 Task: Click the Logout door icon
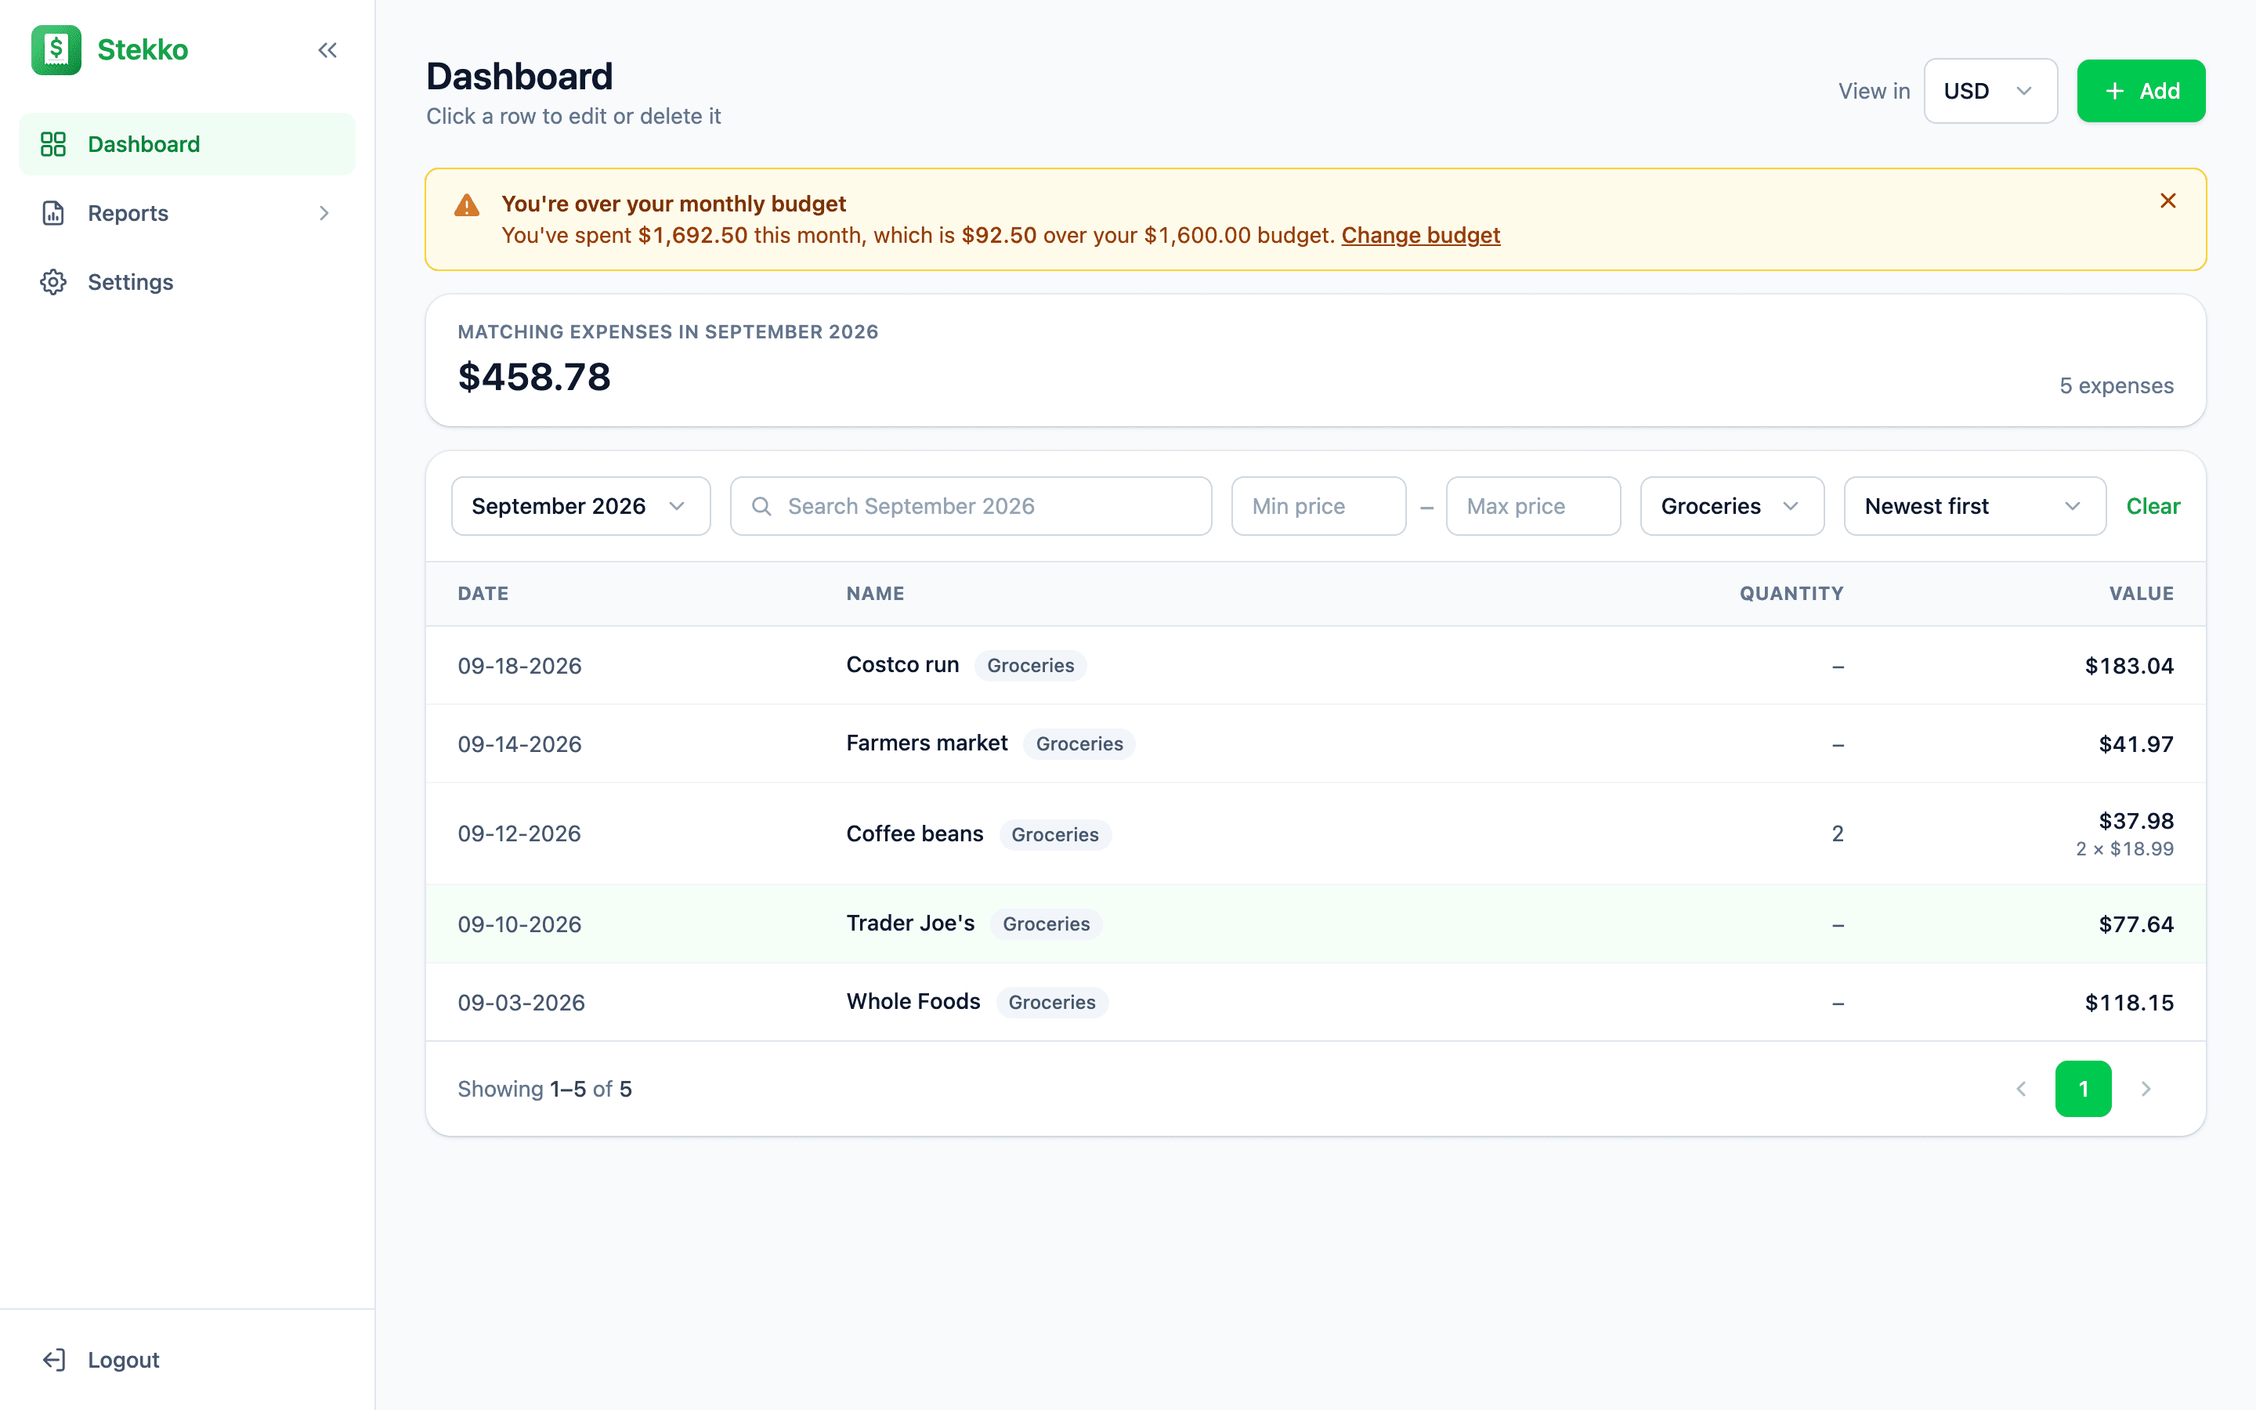point(53,1360)
